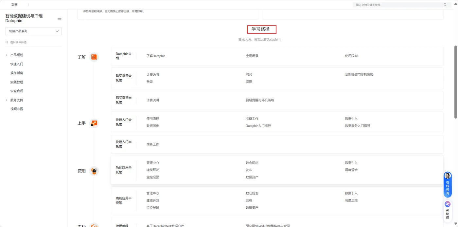Open 数仓规划 under 功能应用半托管
Screen dimensions: 458x227
[252, 193]
